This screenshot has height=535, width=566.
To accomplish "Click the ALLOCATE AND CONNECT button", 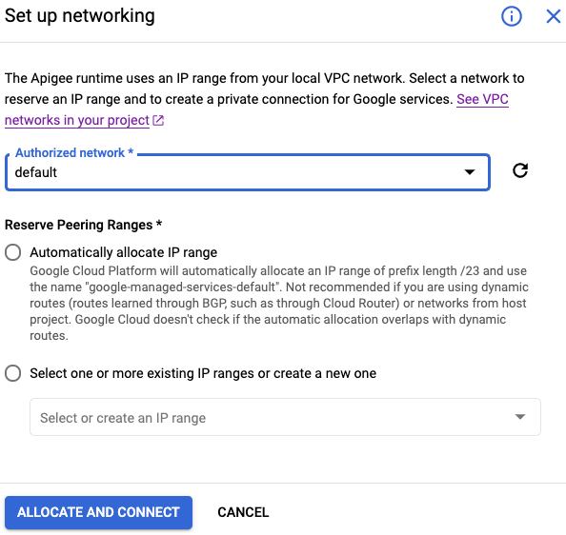I will (x=98, y=512).
